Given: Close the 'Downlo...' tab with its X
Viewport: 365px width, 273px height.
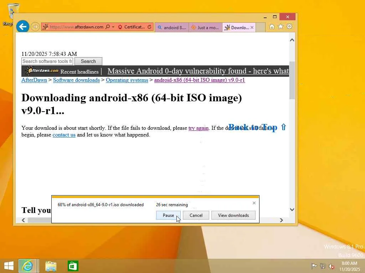Looking at the screenshot, I should [252, 28].
